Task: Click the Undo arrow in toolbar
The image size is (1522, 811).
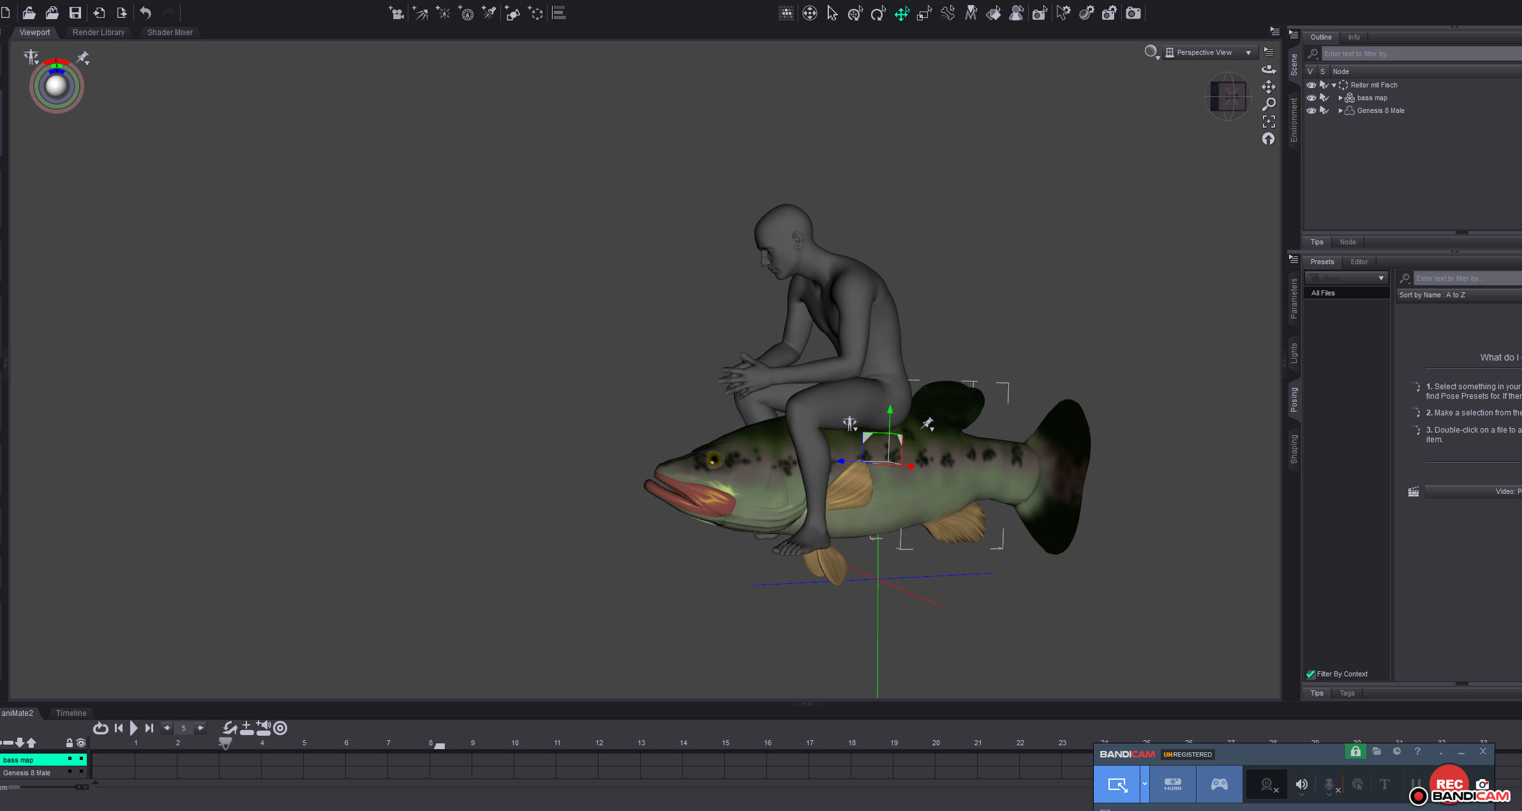Action: pos(145,13)
